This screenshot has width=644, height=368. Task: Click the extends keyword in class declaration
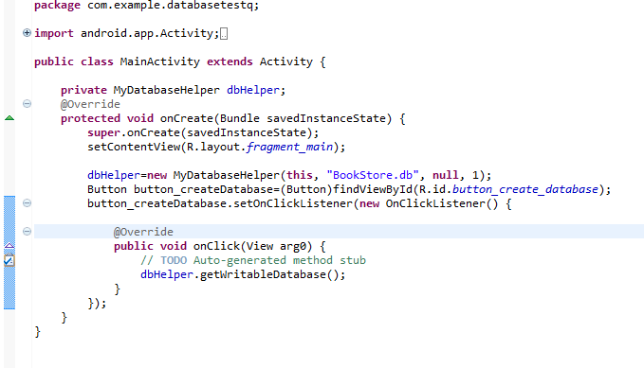(x=230, y=61)
